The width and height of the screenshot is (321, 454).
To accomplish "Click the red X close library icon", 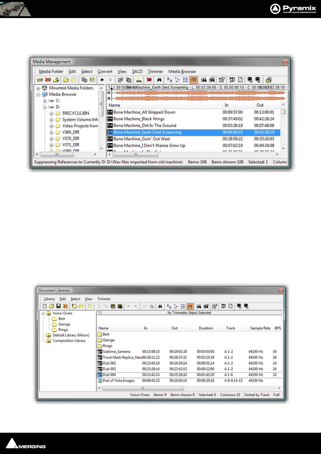I will (65, 306).
